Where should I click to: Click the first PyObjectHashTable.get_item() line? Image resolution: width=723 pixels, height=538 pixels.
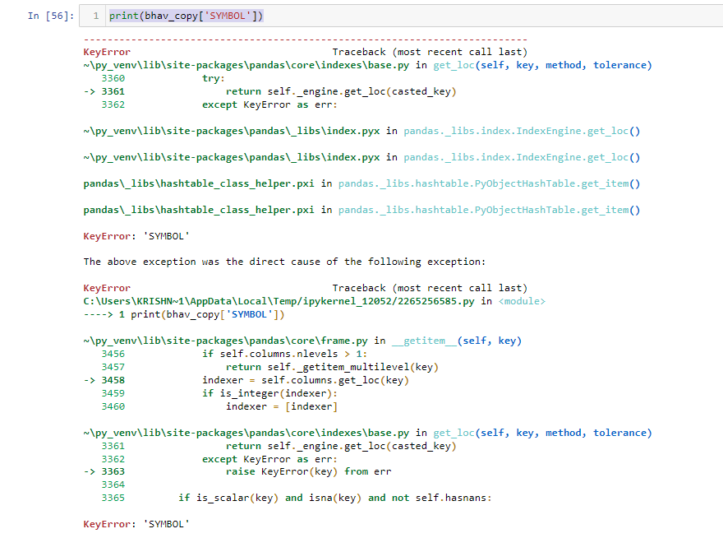(361, 183)
